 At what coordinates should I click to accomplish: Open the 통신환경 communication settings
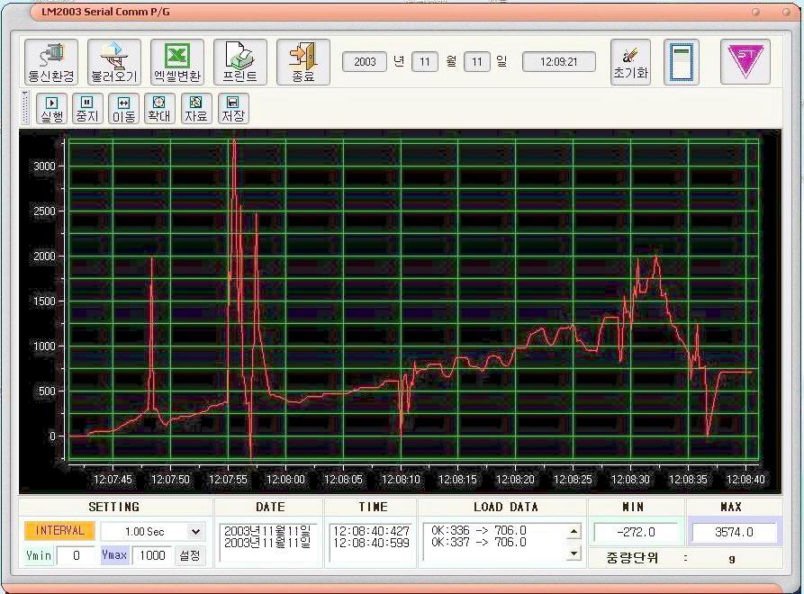pyautogui.click(x=51, y=62)
